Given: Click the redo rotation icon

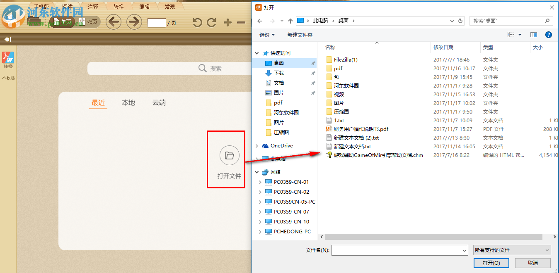Looking at the screenshot, I should tap(211, 22).
